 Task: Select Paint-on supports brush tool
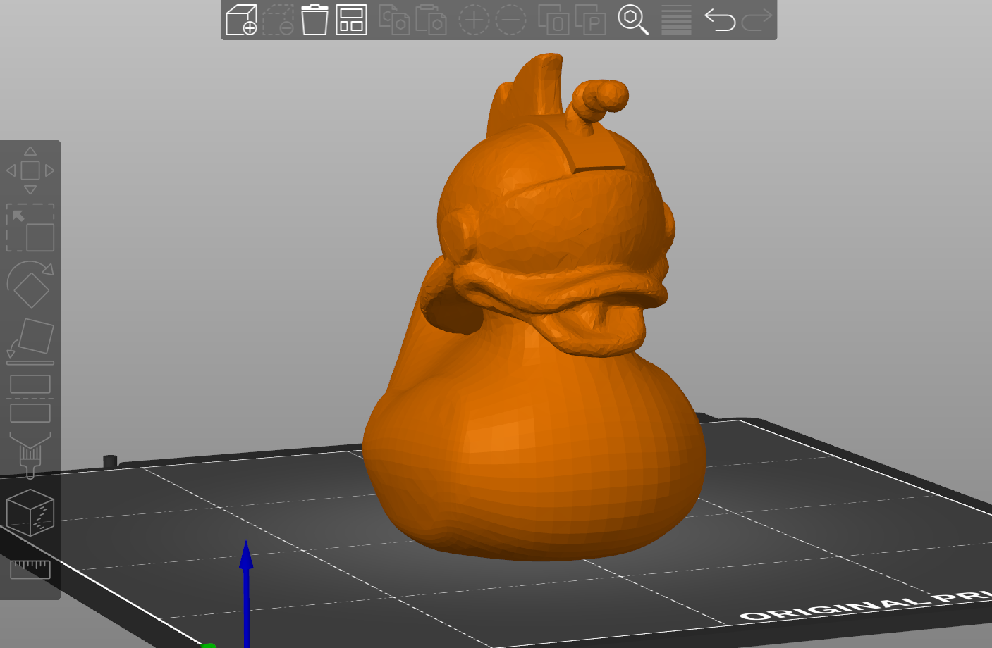(x=30, y=455)
